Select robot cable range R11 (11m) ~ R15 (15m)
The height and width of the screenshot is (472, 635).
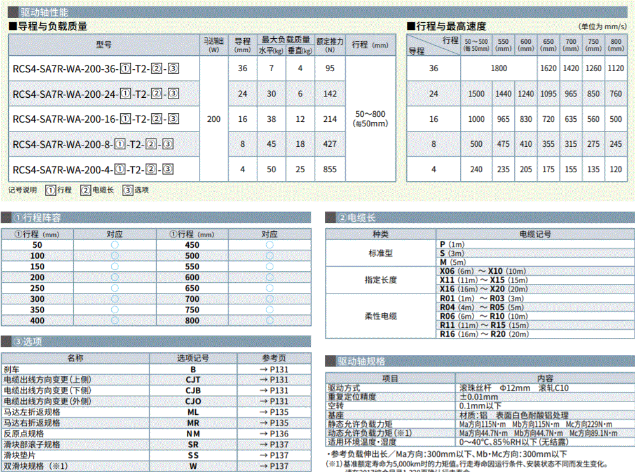pyautogui.click(x=484, y=325)
